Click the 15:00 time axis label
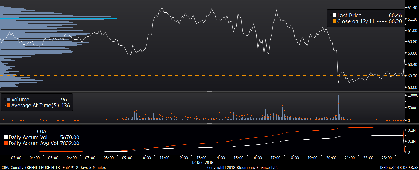This screenshot has height=170, width=419. pyautogui.click(x=238, y=158)
